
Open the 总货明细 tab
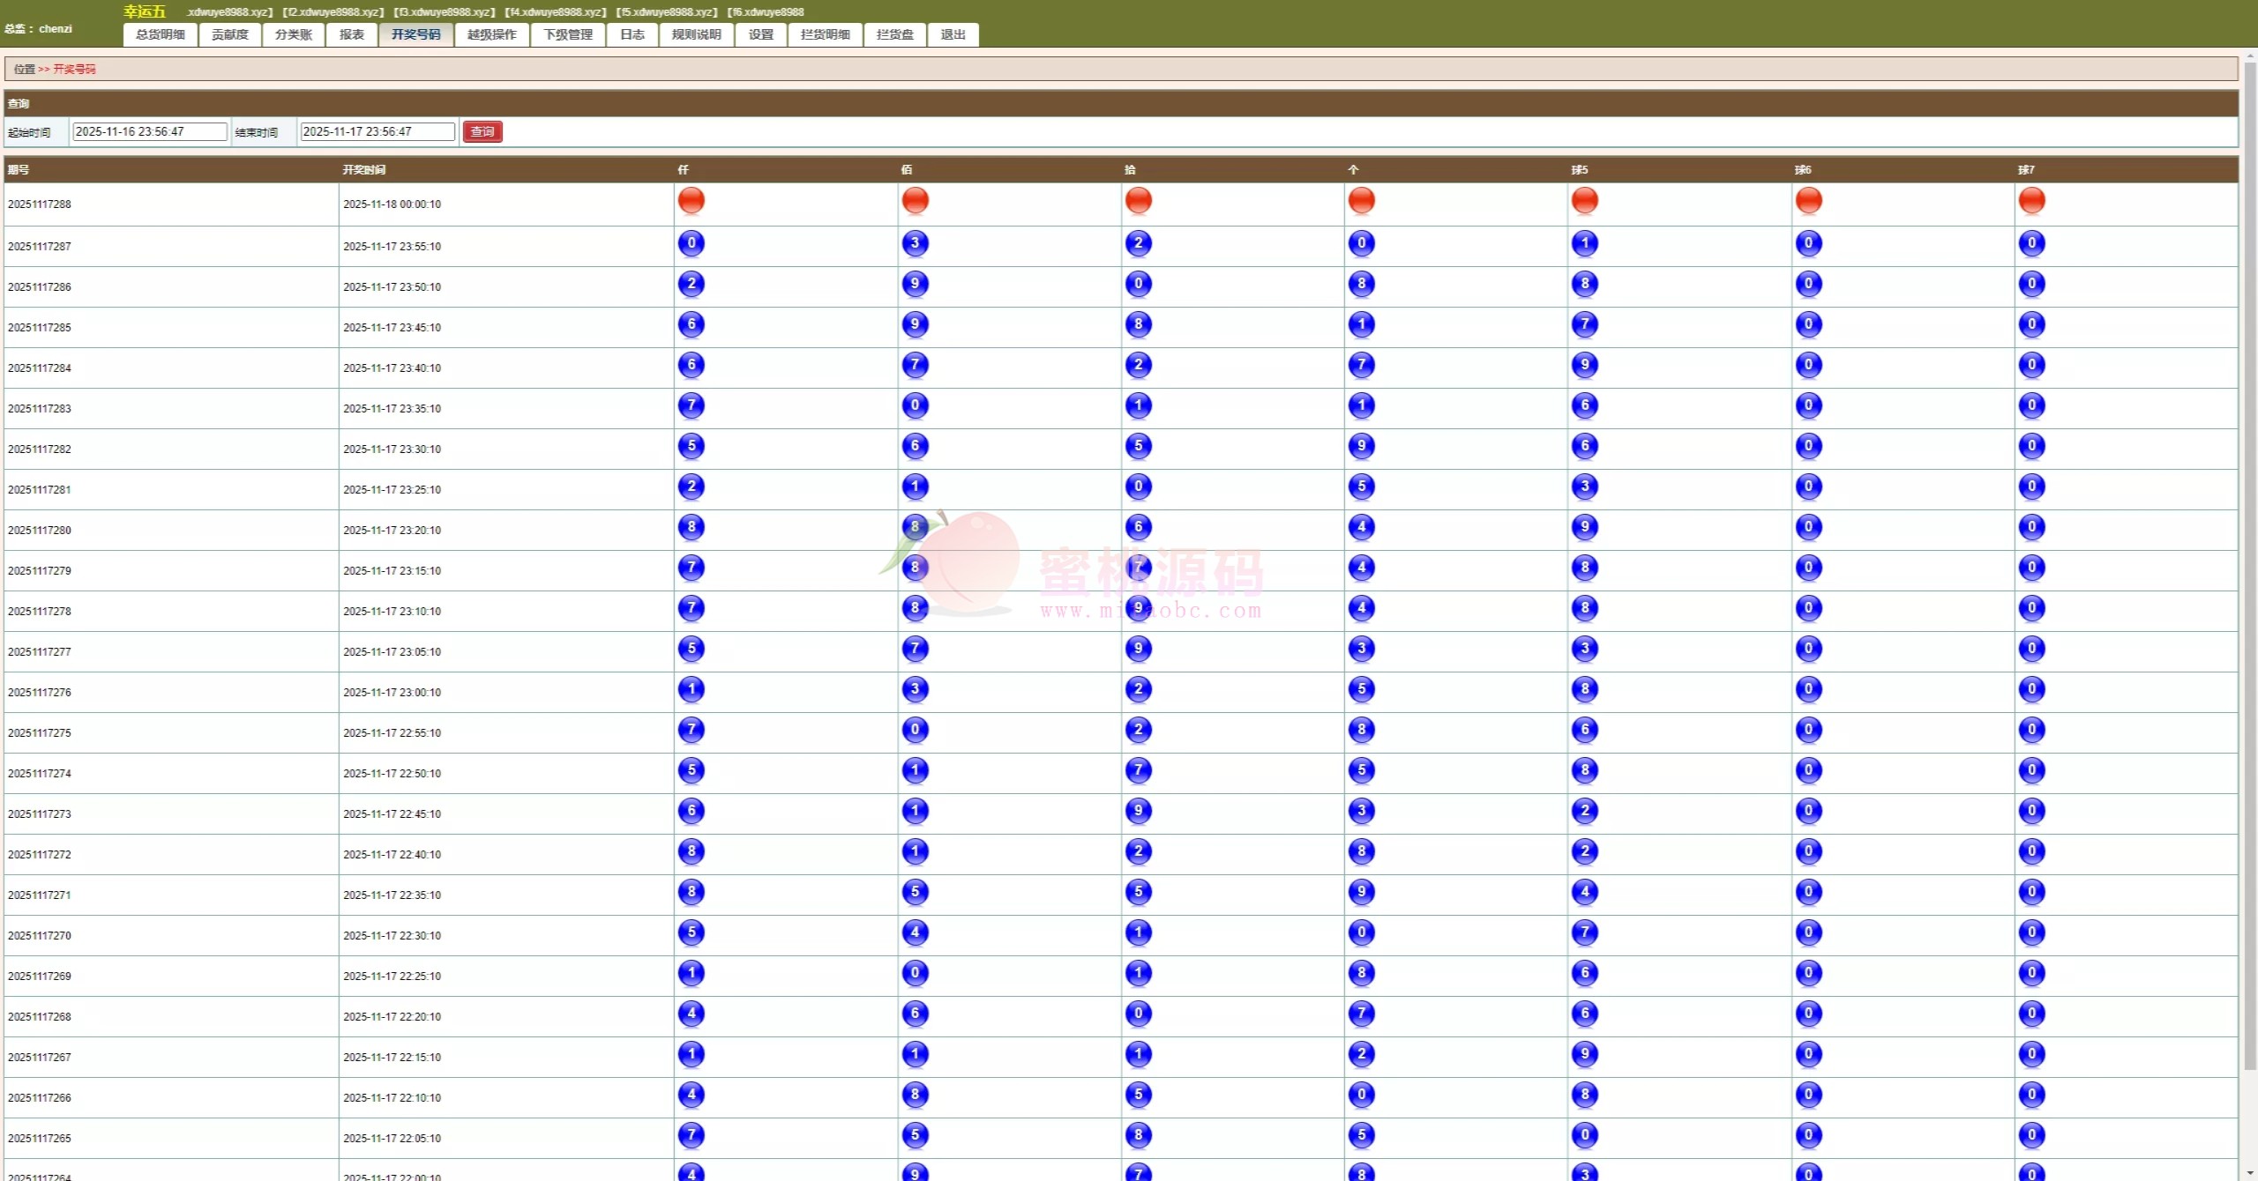161,34
